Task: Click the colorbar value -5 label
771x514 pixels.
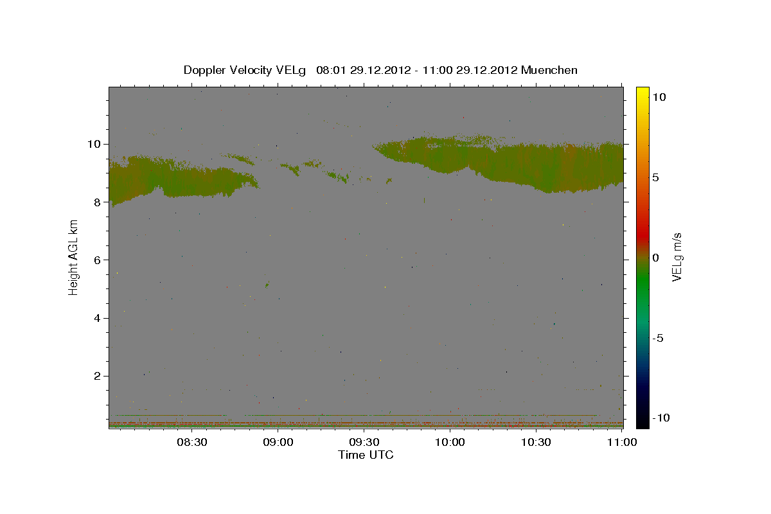Action: click(x=657, y=338)
